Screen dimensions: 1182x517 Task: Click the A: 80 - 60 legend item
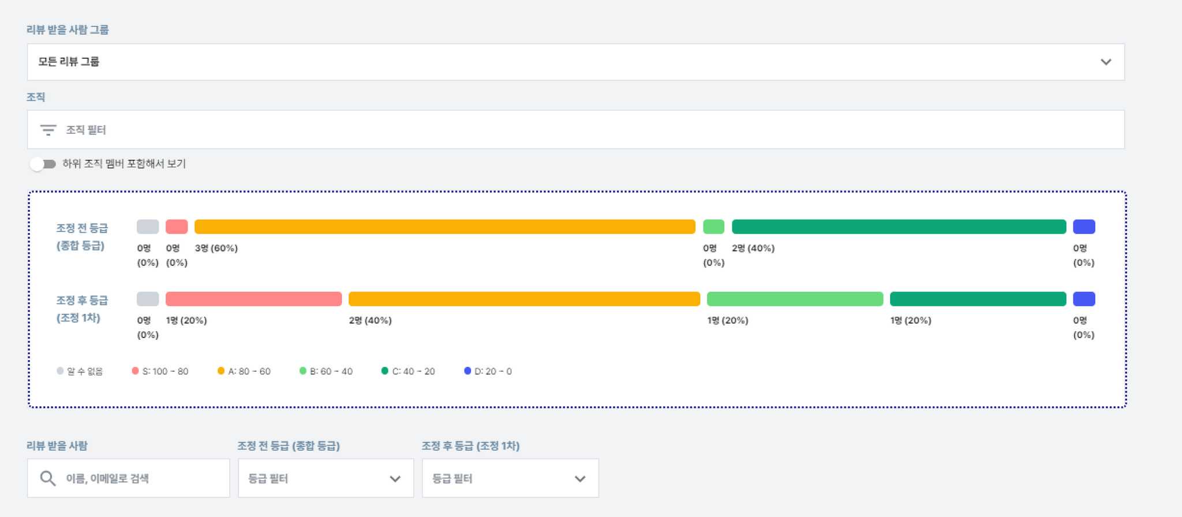[244, 371]
